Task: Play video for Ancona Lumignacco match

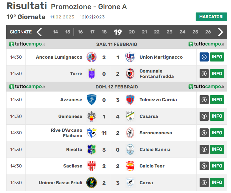Action: [204, 57]
